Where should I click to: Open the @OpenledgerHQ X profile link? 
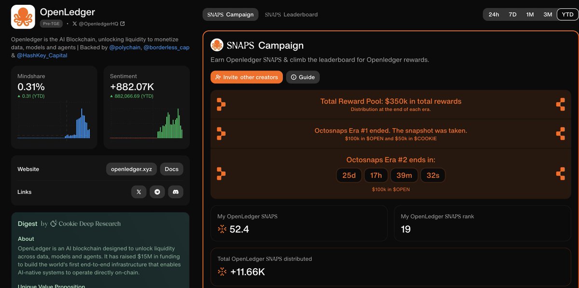98,24
